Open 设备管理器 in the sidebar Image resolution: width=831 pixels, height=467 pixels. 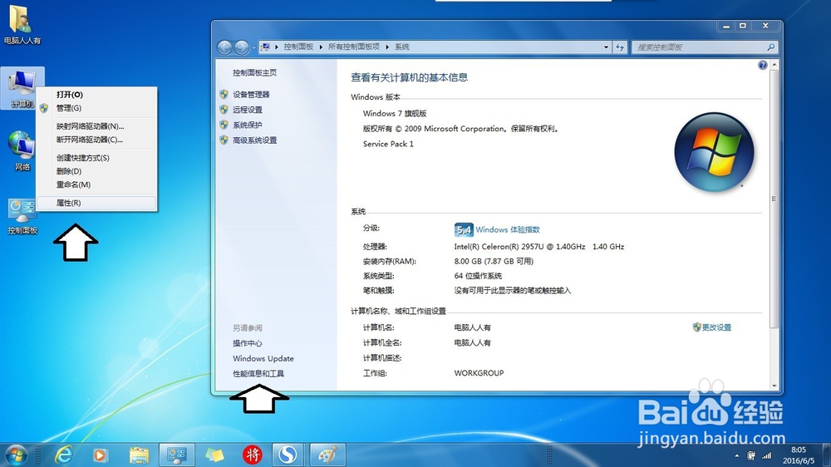(x=251, y=95)
